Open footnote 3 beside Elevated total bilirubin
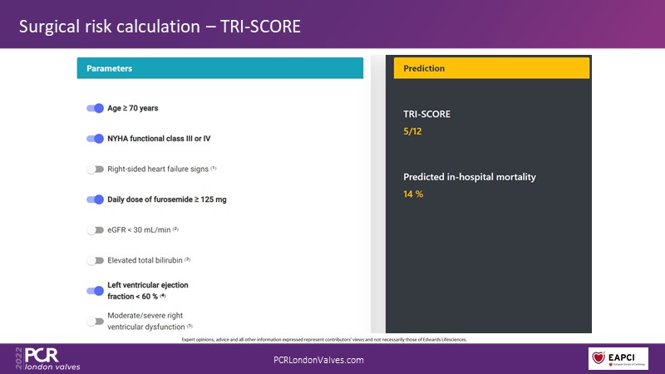This screenshot has width=665, height=374. [x=188, y=259]
